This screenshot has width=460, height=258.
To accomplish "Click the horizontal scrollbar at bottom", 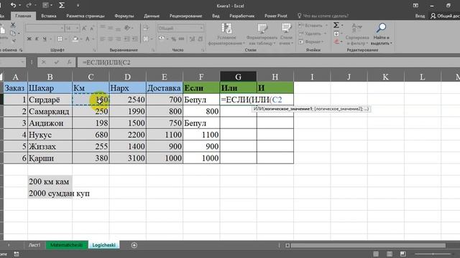I will 368,245.
